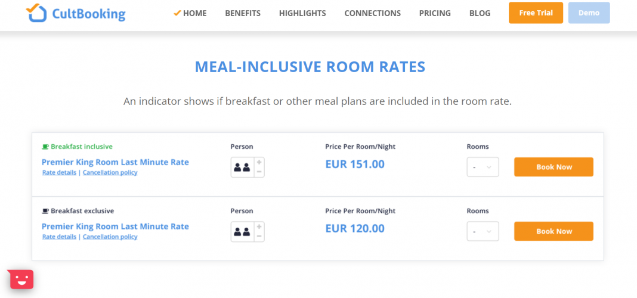Click person icons for EUR 120.00 rate
637x298 pixels.
point(242,232)
